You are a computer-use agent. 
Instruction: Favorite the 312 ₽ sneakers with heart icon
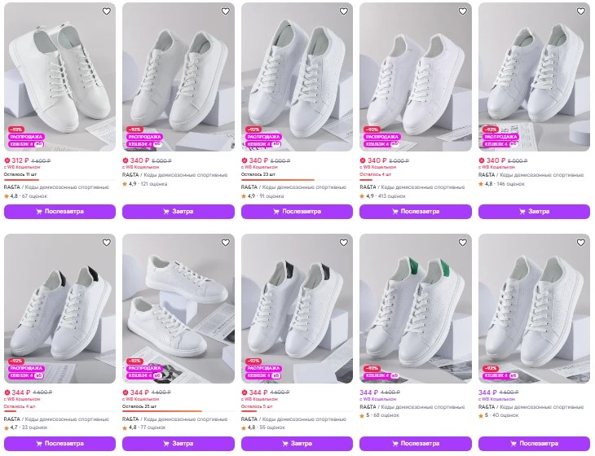pos(107,11)
